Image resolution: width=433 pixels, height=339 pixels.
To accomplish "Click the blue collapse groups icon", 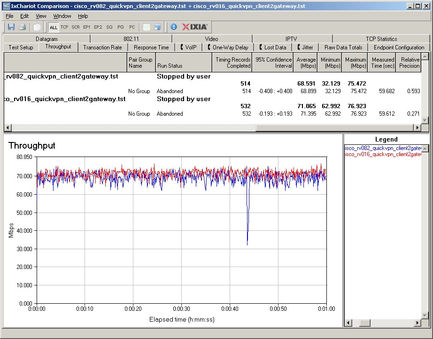I will coord(158,27).
